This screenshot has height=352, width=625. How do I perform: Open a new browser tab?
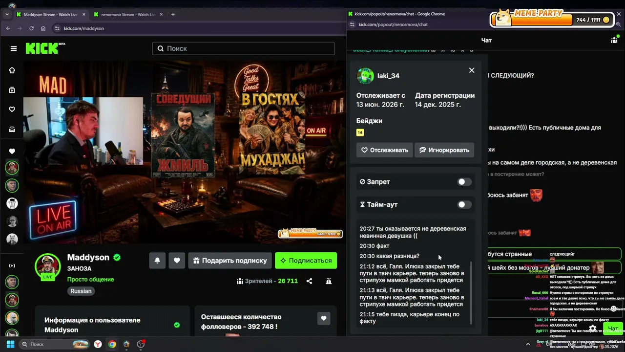[x=173, y=15]
